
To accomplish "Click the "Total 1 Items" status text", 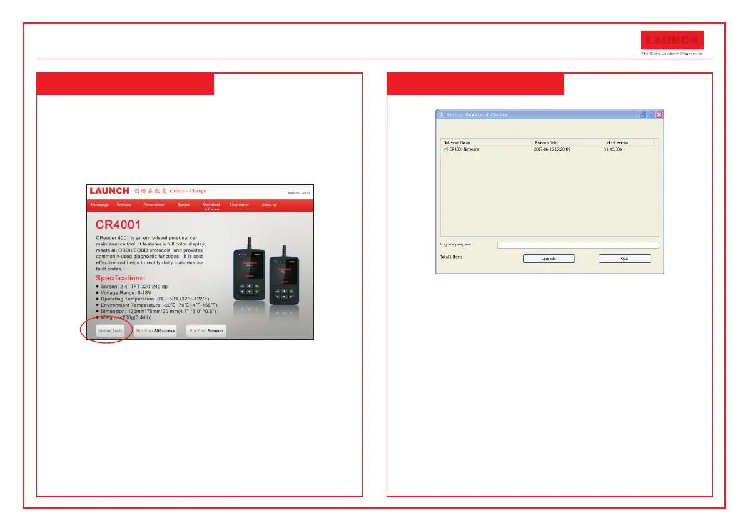I will 451,257.
